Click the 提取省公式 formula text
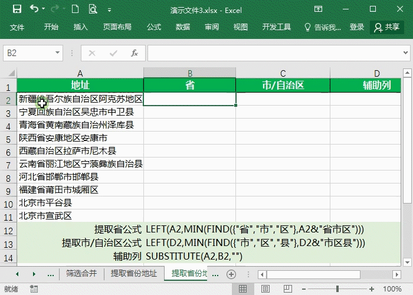 point(254,229)
